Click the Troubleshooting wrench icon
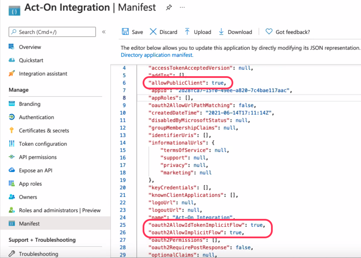The image size is (361, 258). click(11, 253)
